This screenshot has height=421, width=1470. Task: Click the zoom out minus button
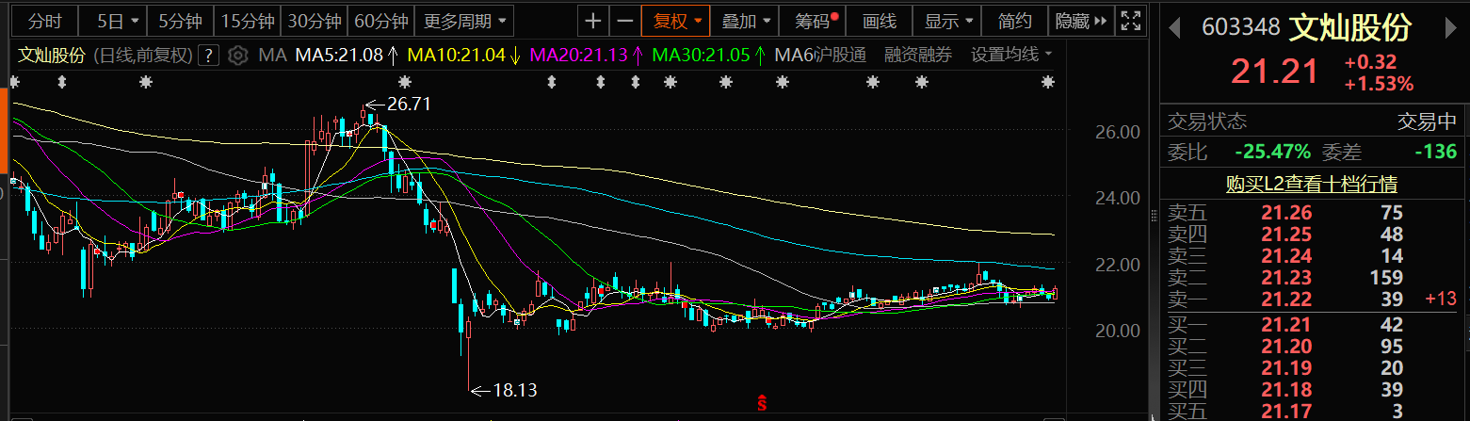[x=624, y=21]
